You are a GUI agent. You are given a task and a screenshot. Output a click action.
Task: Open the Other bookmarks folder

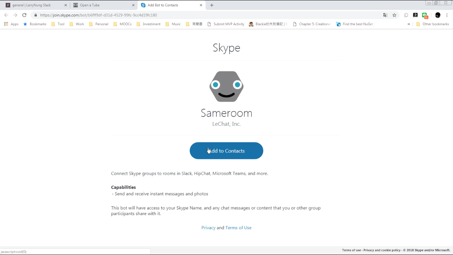[x=432, y=24]
